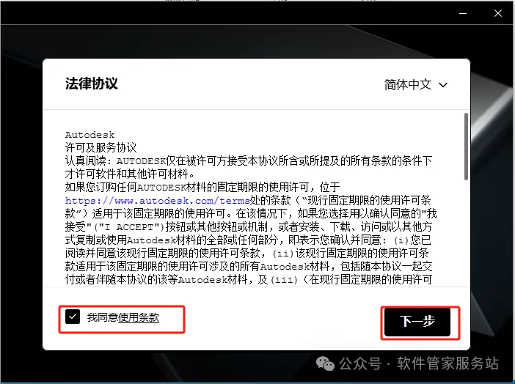Image resolution: width=515 pixels, height=384 pixels.
Task: Click the 下一步 button
Action: (x=417, y=321)
